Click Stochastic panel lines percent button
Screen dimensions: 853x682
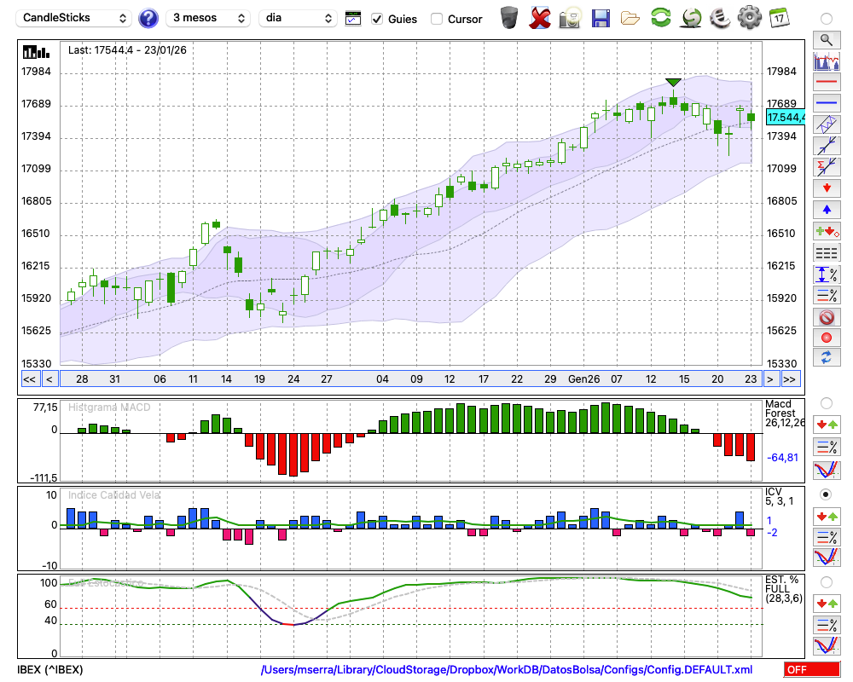coord(827,625)
